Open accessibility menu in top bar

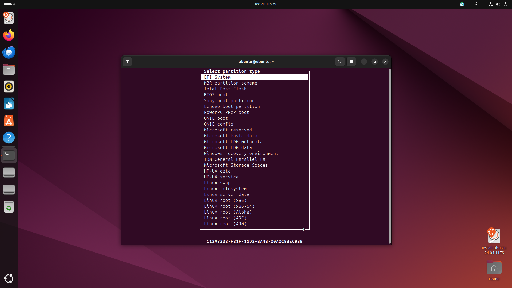pos(476,4)
